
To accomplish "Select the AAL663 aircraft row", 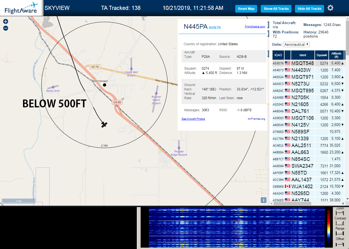I will [308, 152].
